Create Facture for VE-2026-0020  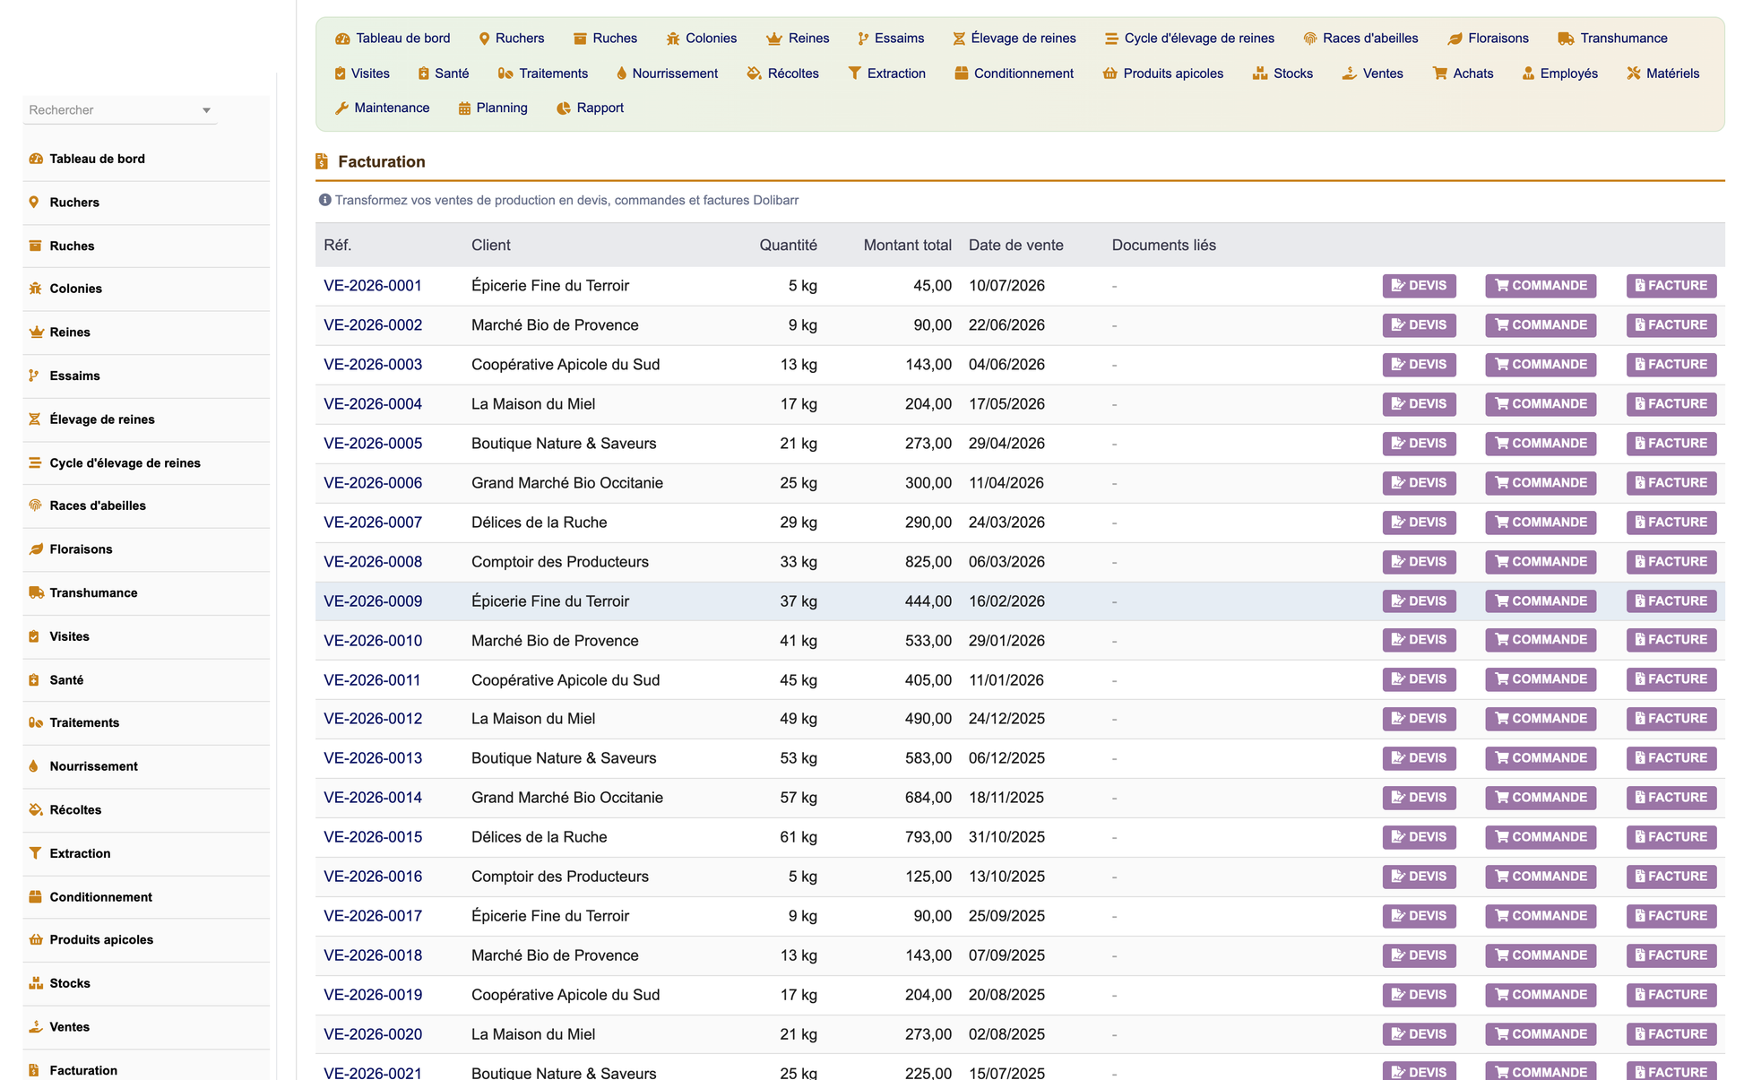coord(1671,1034)
